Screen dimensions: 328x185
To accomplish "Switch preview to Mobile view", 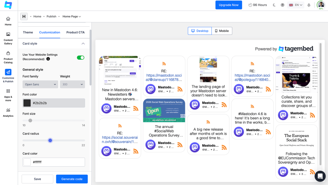I will (222, 31).
